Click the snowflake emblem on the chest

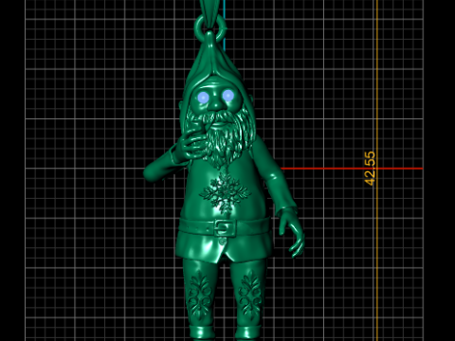tap(225, 192)
